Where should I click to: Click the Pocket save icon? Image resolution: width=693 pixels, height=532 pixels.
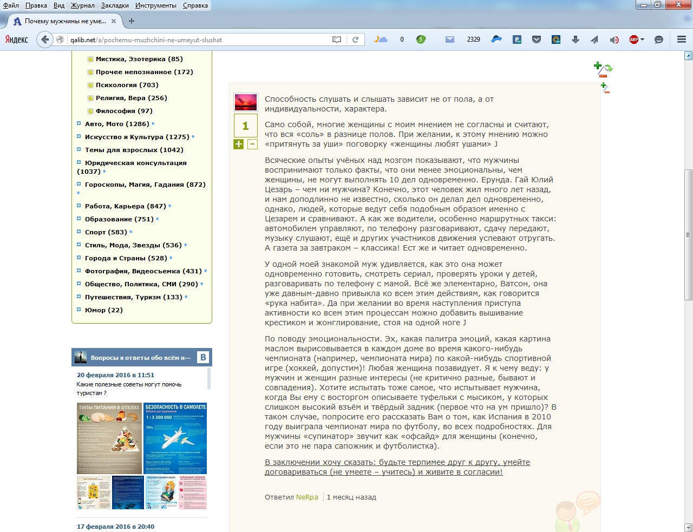click(537, 40)
